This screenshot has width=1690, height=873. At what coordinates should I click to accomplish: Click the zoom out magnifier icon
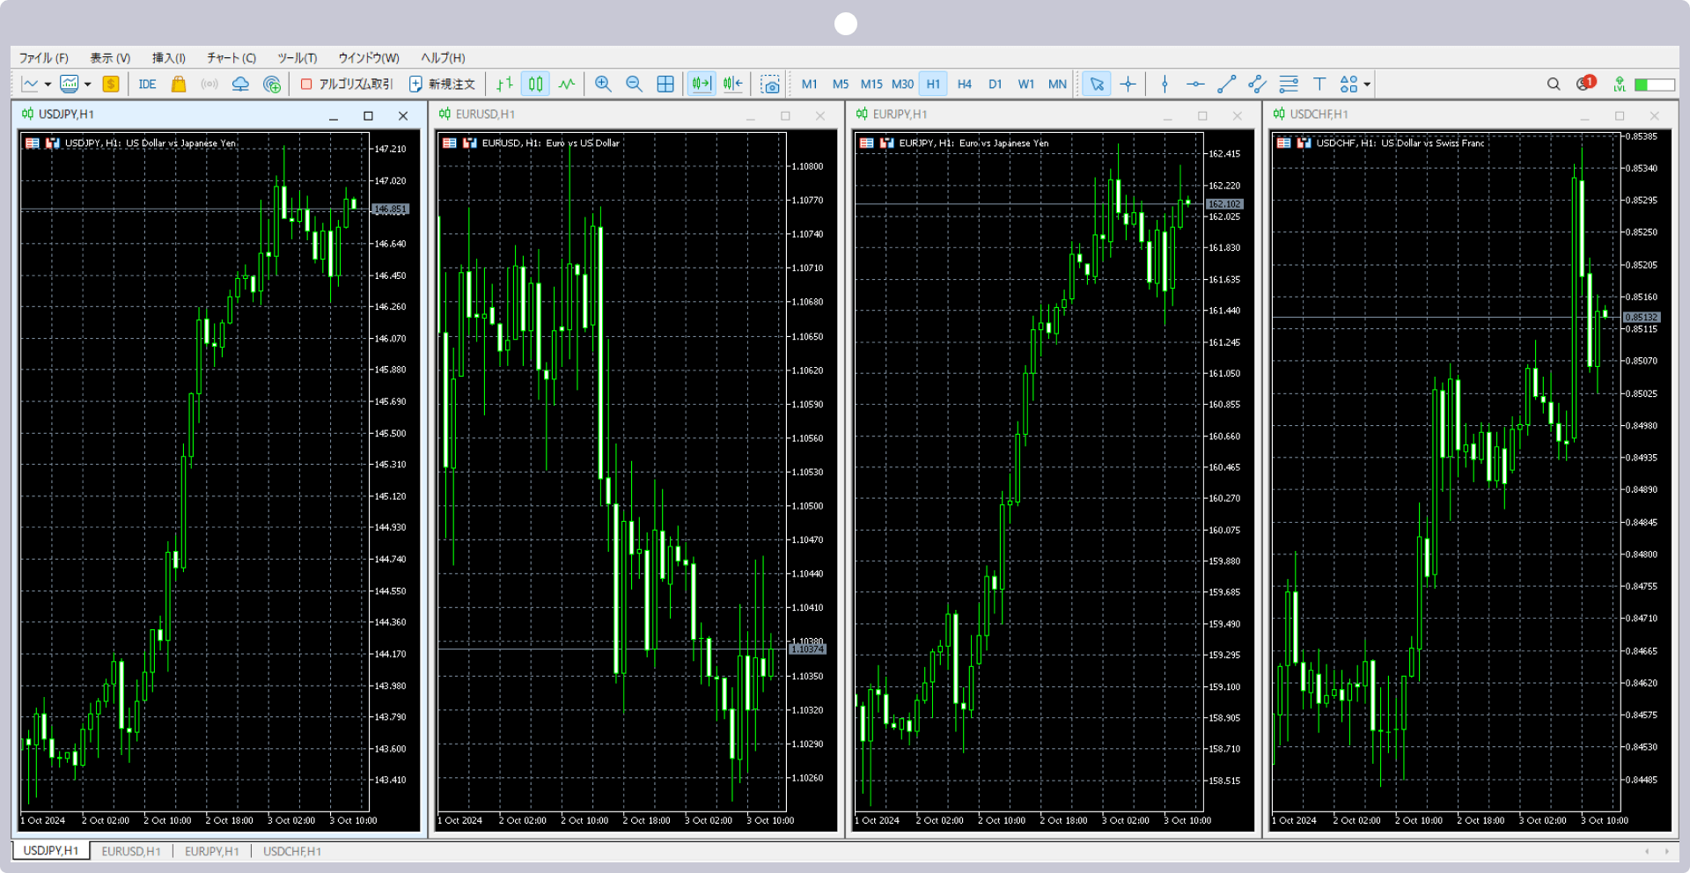(x=634, y=84)
